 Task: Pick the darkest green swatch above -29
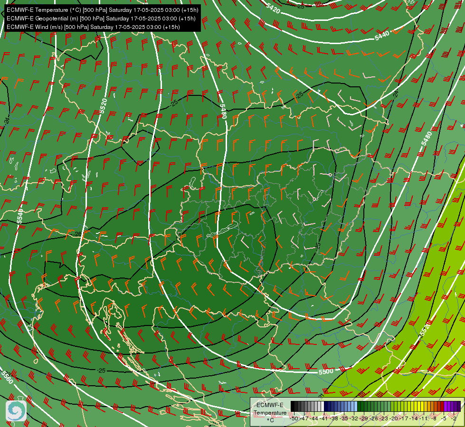pos(359,406)
